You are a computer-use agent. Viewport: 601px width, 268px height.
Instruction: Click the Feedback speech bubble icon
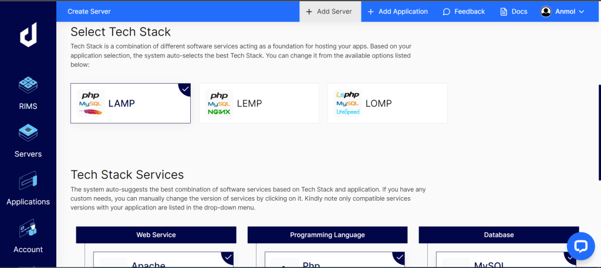coord(447,12)
